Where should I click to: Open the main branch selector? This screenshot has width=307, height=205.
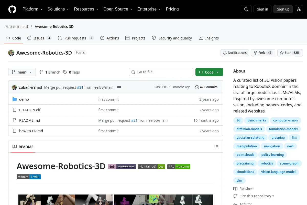pyautogui.click(x=22, y=72)
